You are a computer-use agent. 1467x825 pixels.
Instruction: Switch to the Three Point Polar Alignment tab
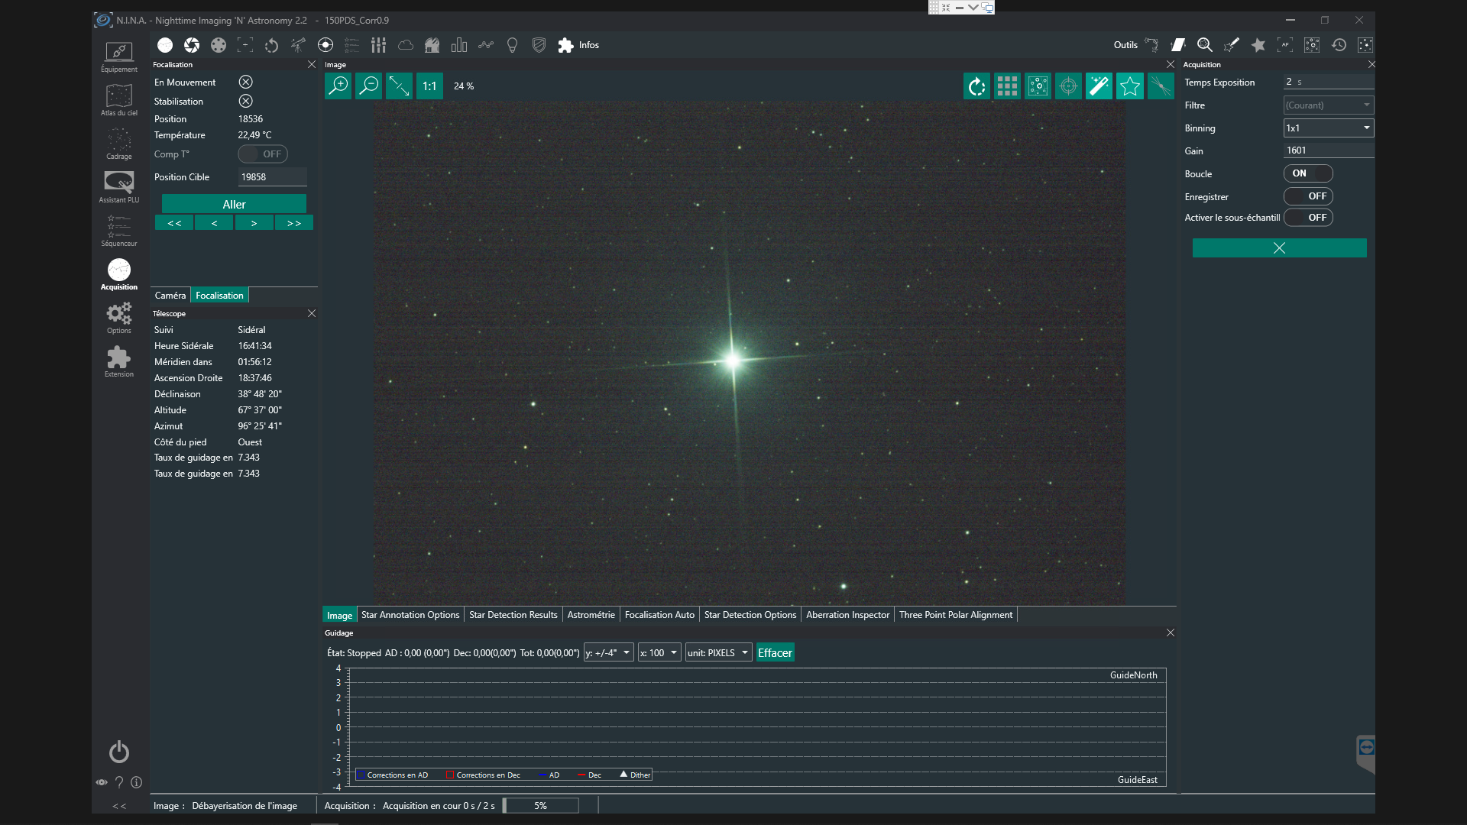956,615
